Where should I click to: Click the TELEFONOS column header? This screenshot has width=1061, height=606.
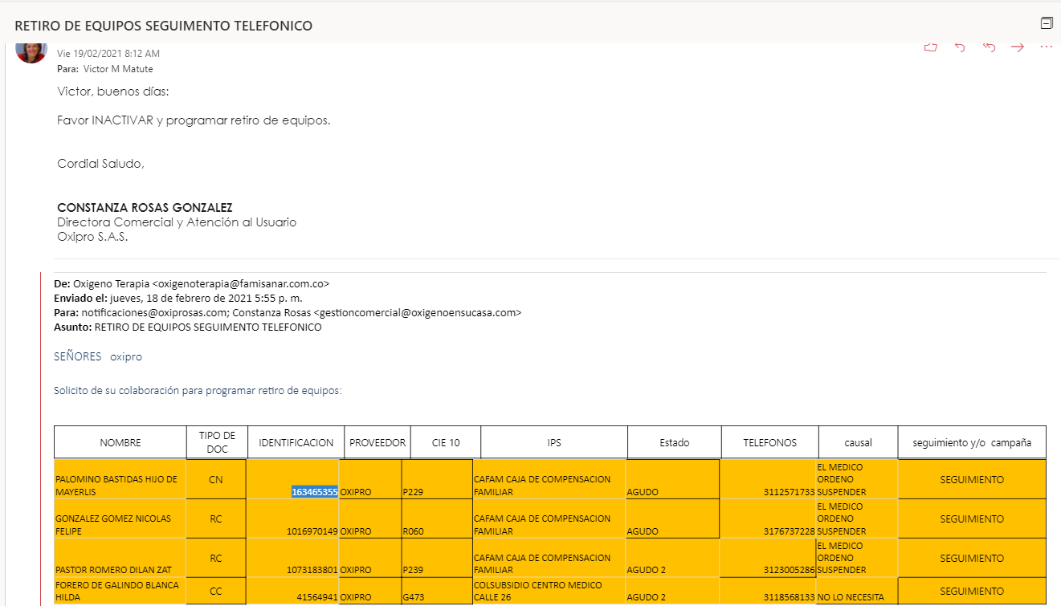pos(769,442)
